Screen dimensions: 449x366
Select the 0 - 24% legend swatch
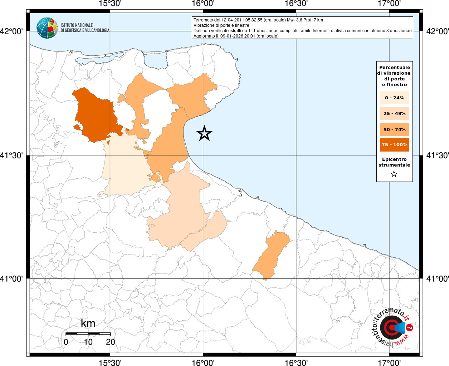394,98
